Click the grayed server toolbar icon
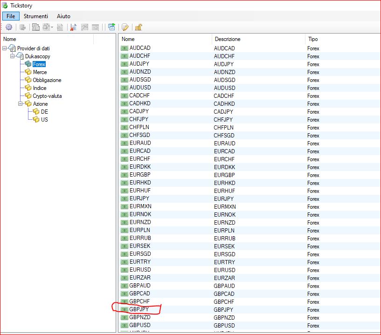The image size is (381, 335). coord(22,27)
